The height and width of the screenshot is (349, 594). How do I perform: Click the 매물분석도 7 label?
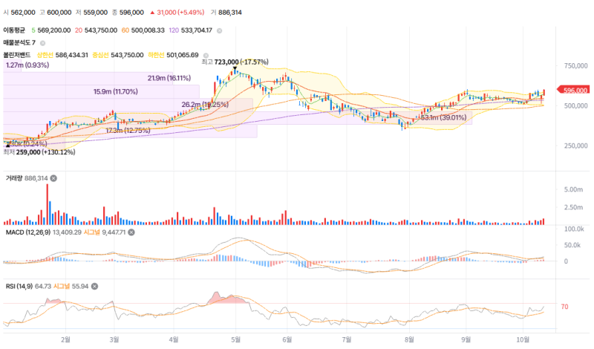[19, 43]
